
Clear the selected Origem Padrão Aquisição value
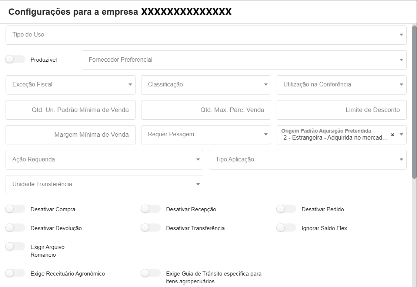click(x=392, y=135)
